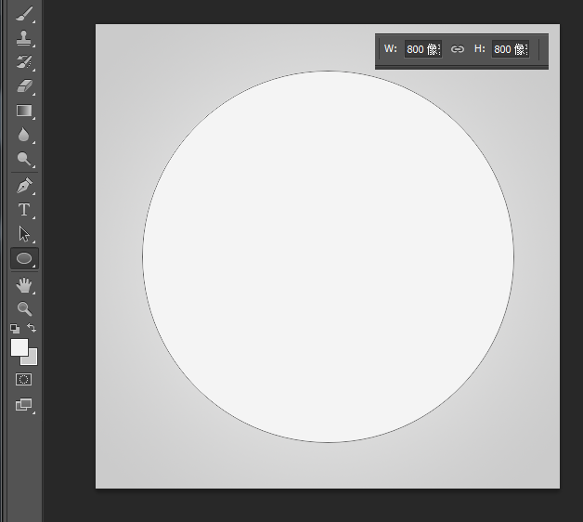Open the background color picker
583x522 pixels.
pyautogui.click(x=32, y=359)
